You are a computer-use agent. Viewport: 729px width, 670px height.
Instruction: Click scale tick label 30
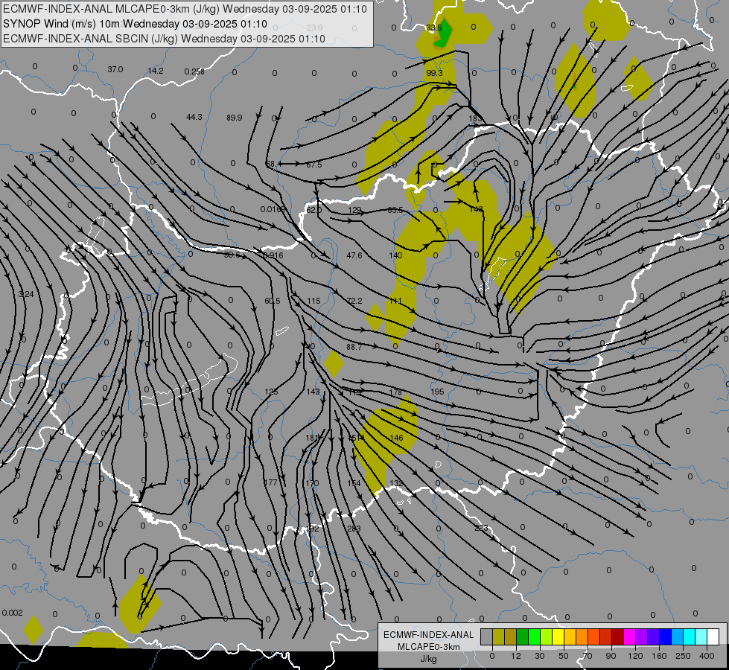point(539,656)
